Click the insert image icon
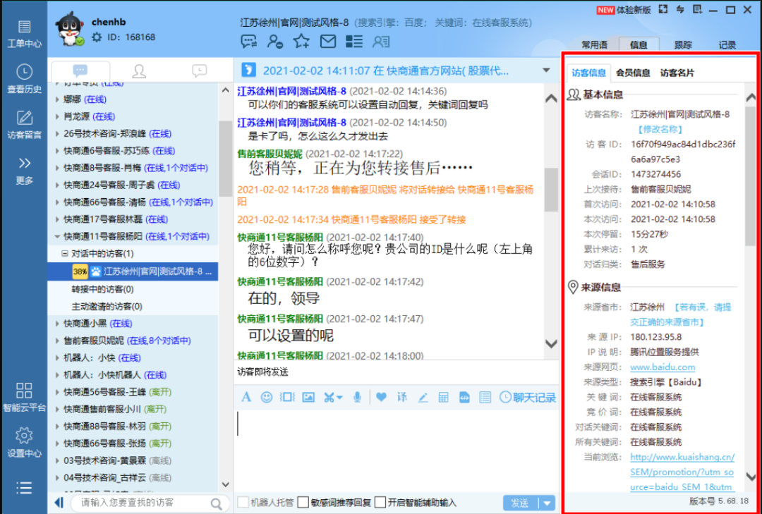Viewport: 762px width, 514px height. click(308, 397)
